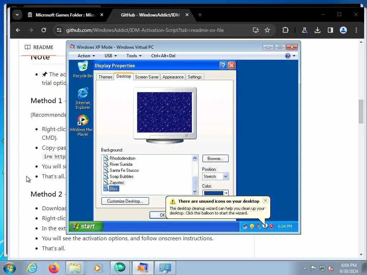This screenshot has height=275, width=367.
Task: Close the Display Properties dialog
Action: (232, 66)
